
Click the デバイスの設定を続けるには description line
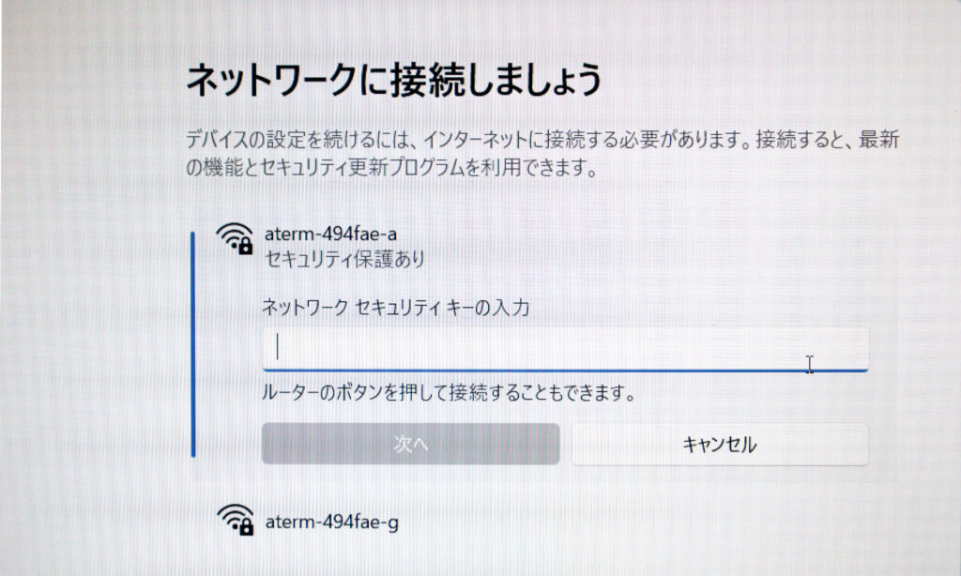(542, 140)
